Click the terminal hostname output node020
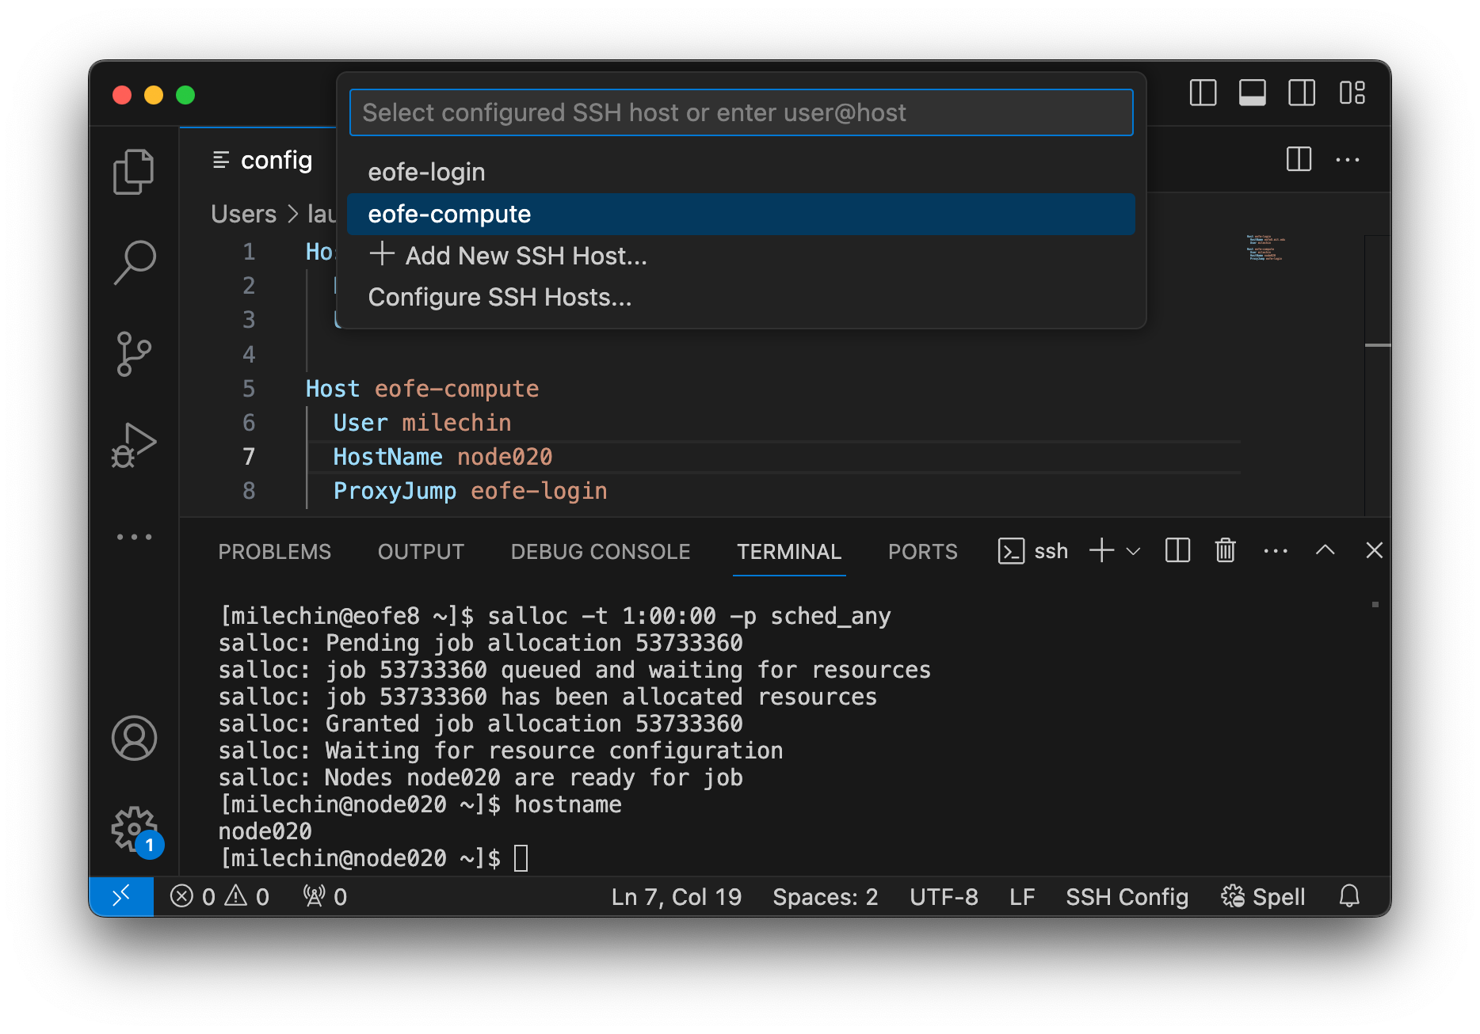This screenshot has height=1034, width=1480. click(265, 831)
